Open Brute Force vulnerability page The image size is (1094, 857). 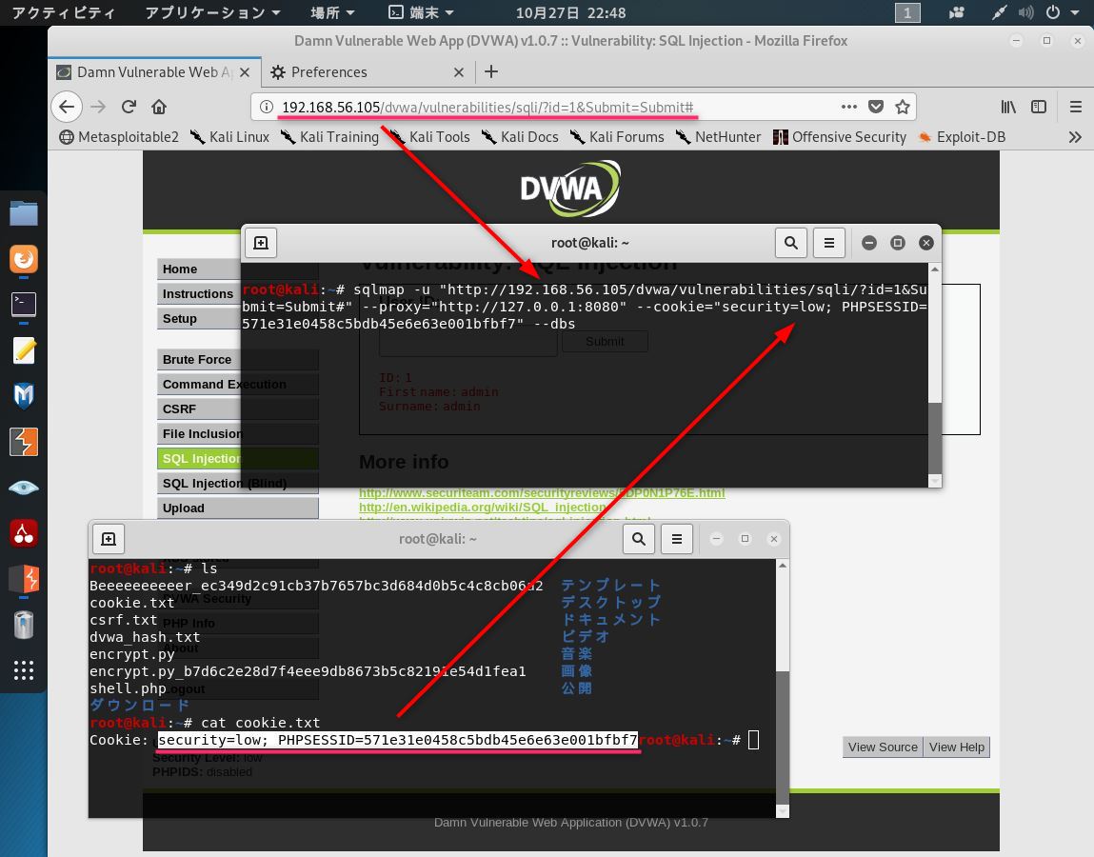pos(237,359)
